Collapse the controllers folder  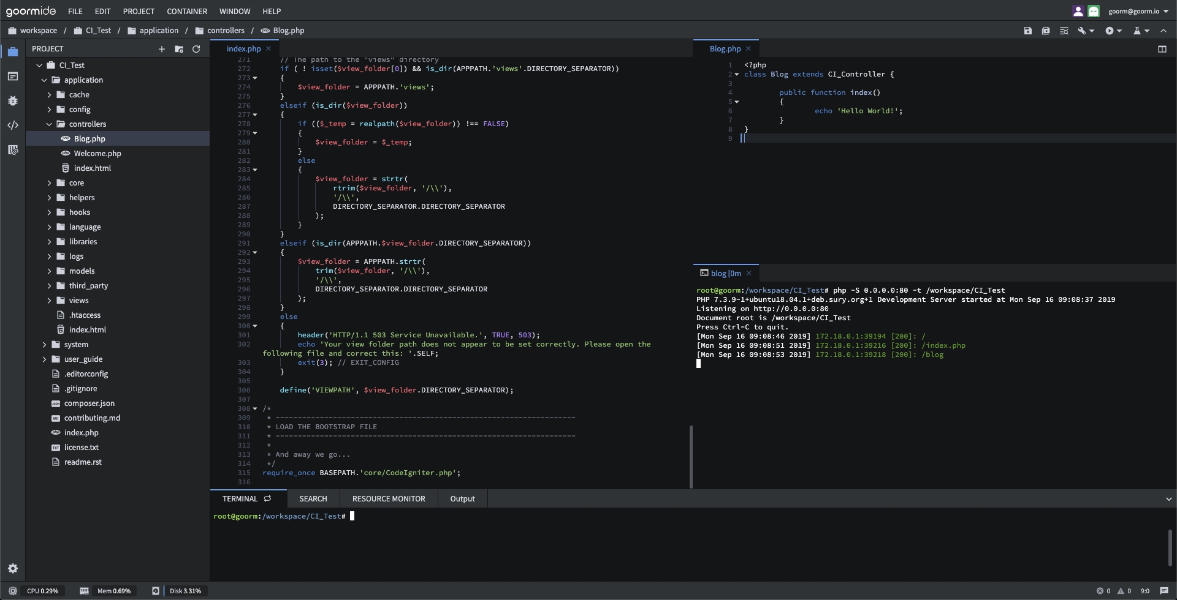point(49,124)
